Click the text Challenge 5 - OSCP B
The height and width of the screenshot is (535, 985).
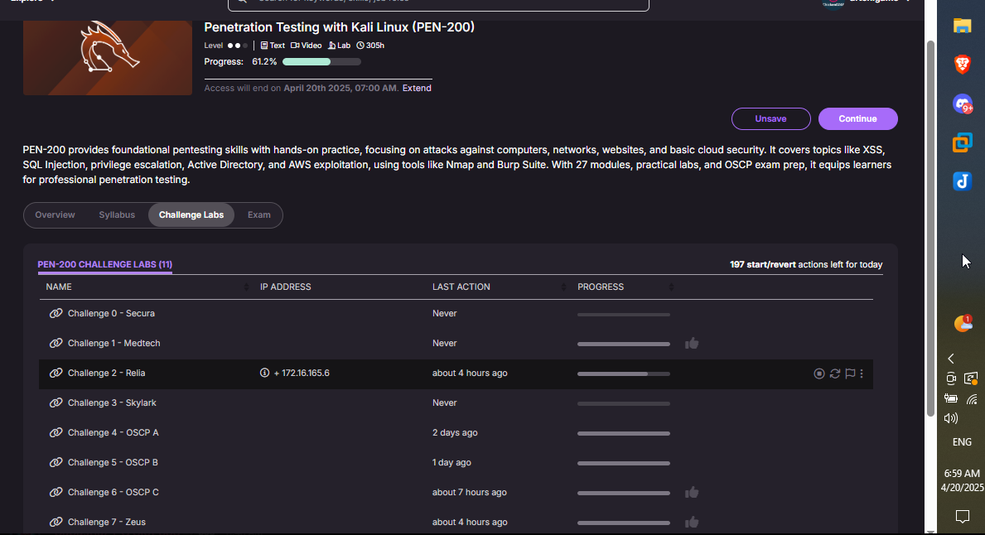point(113,462)
